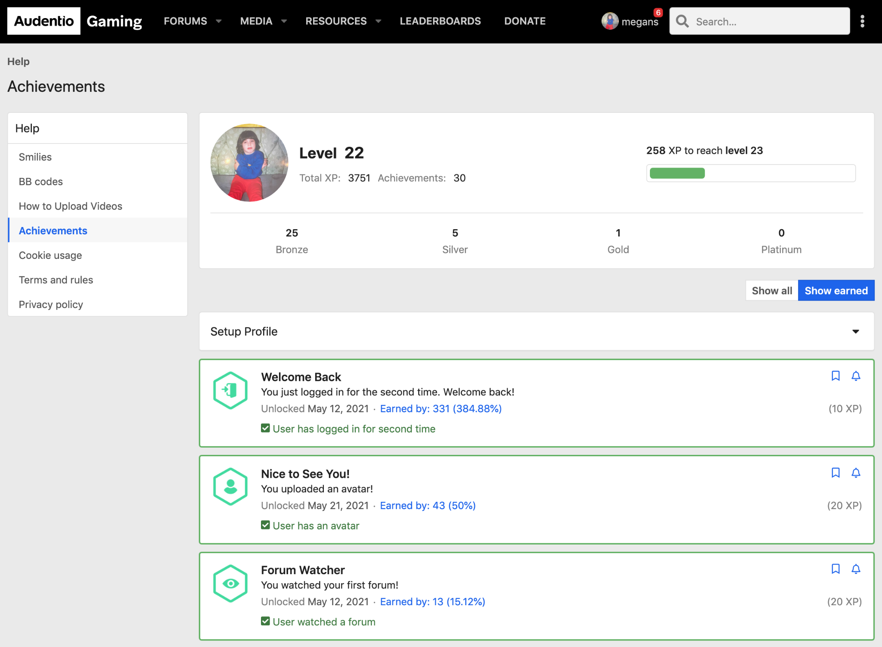This screenshot has height=647, width=882.
Task: Click the level XP progress bar
Action: 751,173
